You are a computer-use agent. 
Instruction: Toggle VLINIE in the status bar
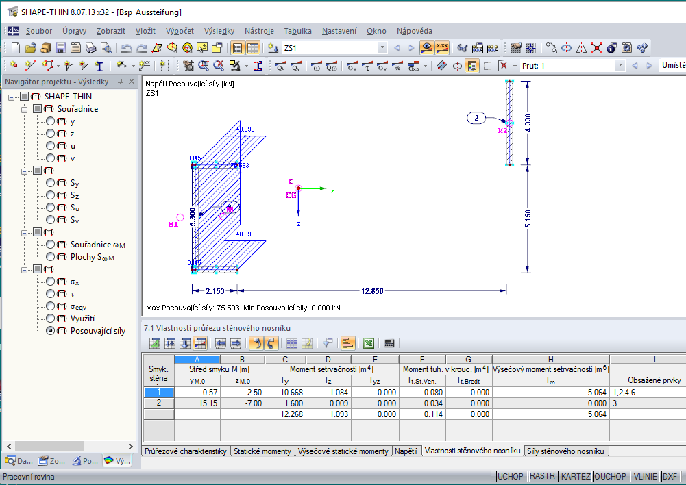coord(646,477)
